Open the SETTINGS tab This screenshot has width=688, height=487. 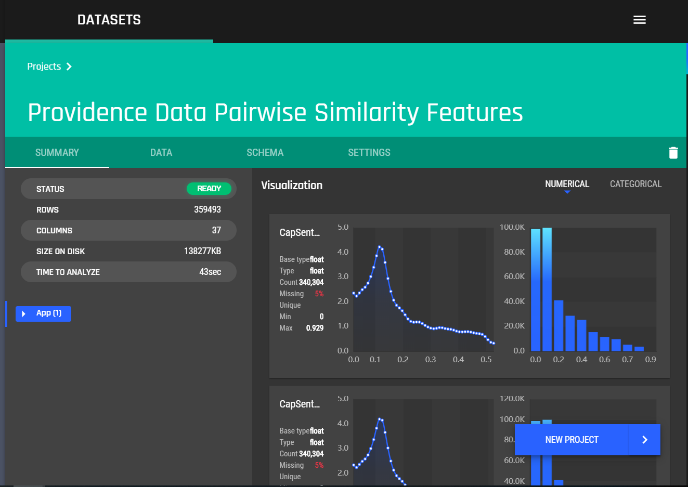pos(369,152)
